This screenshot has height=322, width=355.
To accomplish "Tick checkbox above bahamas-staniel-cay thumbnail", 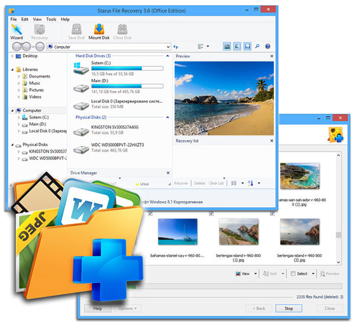I will click(150, 213).
